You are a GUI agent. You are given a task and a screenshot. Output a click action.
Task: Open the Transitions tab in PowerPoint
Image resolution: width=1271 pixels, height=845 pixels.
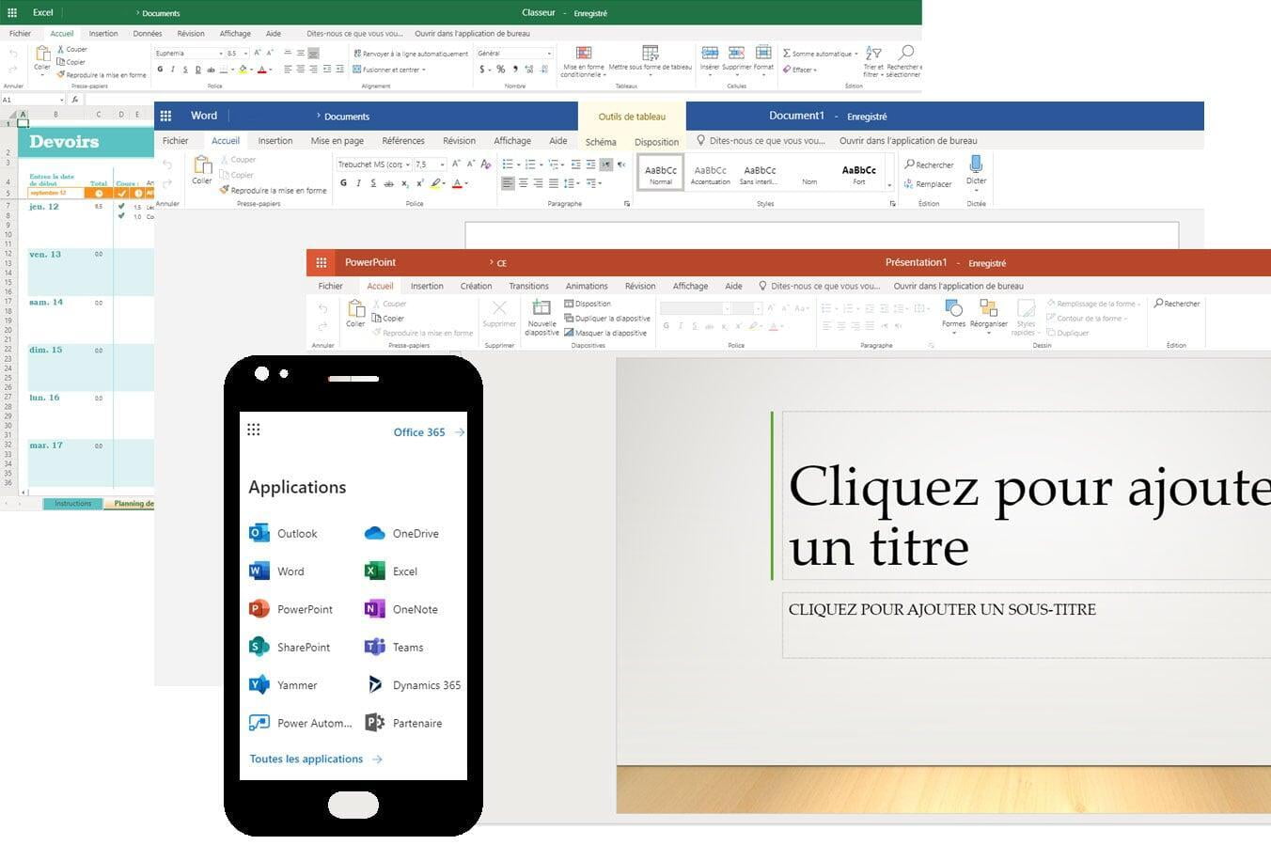click(x=528, y=286)
